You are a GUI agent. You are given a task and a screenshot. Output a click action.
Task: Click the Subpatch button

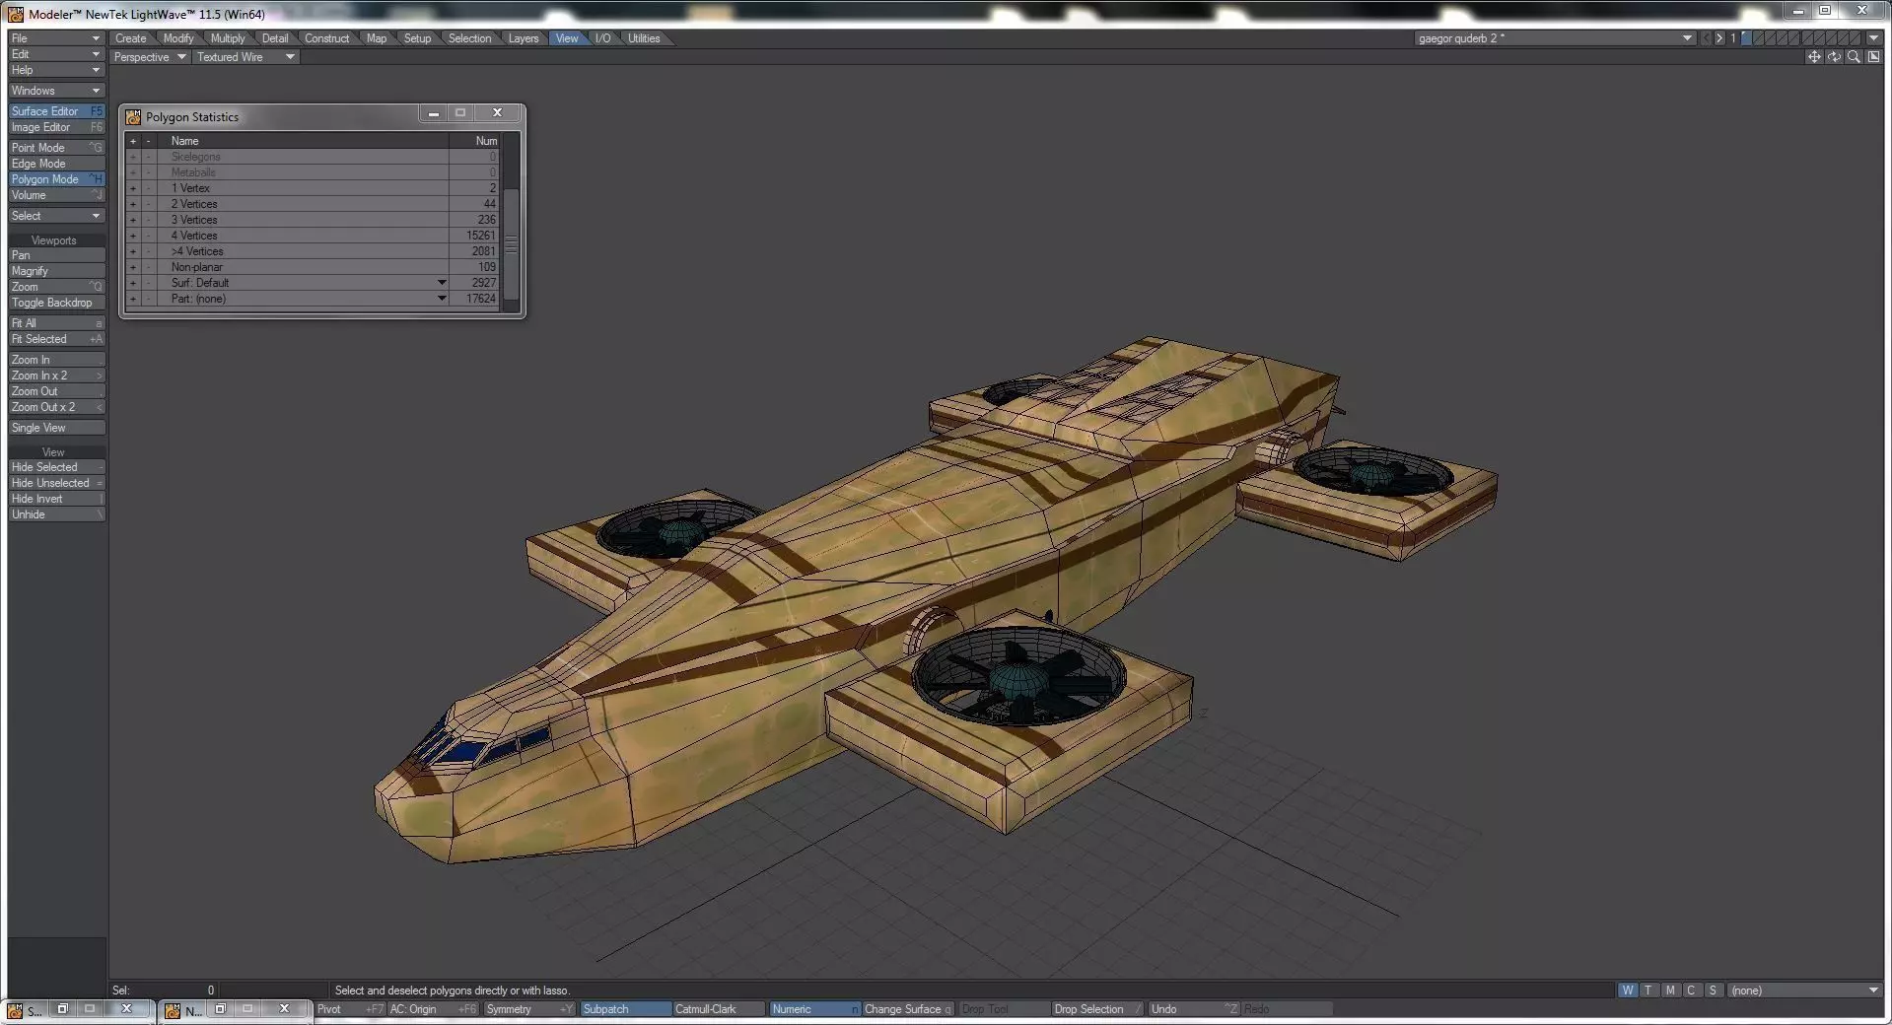point(625,1009)
